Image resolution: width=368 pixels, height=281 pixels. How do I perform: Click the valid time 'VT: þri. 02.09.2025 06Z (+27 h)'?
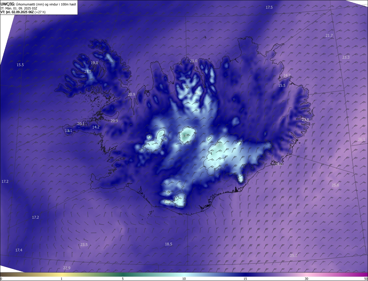(x=23, y=12)
